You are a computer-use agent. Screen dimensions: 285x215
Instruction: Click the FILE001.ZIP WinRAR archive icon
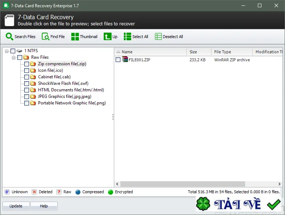pos(125,59)
